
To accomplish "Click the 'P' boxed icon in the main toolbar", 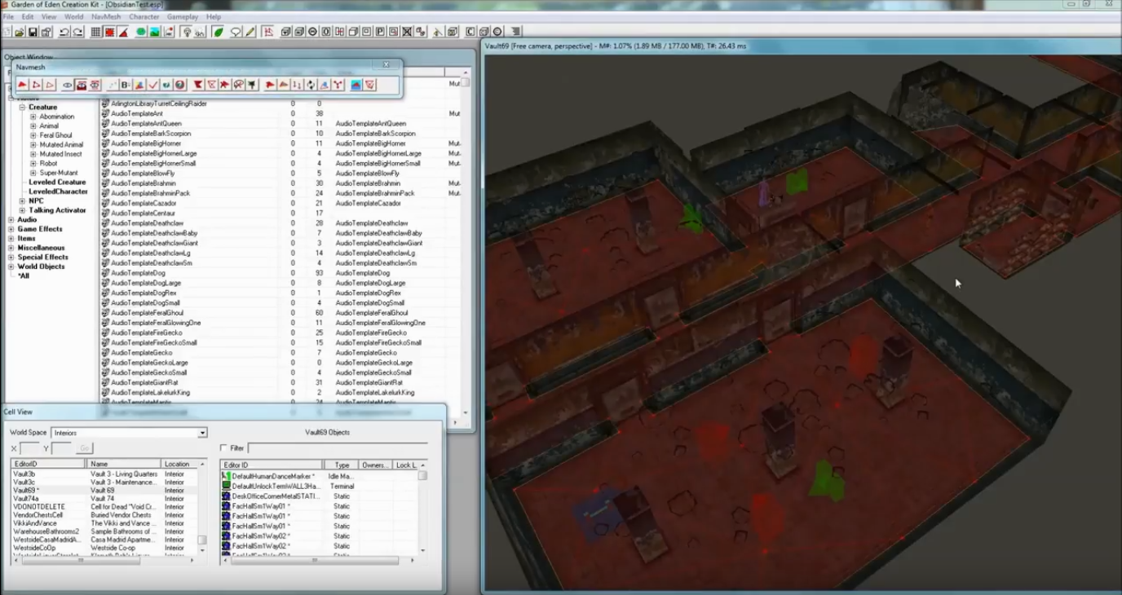I will (x=380, y=33).
